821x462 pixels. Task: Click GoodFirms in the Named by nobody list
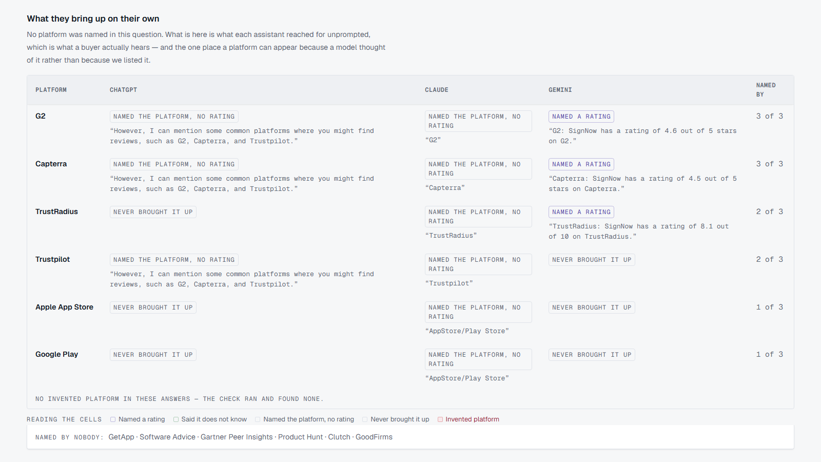tap(374, 437)
